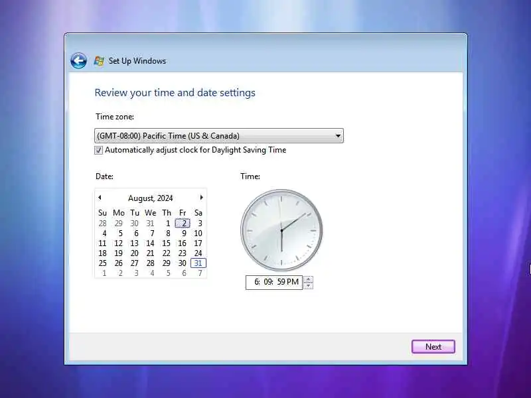
Task: Click the Su weekday column header
Action: (x=102, y=213)
